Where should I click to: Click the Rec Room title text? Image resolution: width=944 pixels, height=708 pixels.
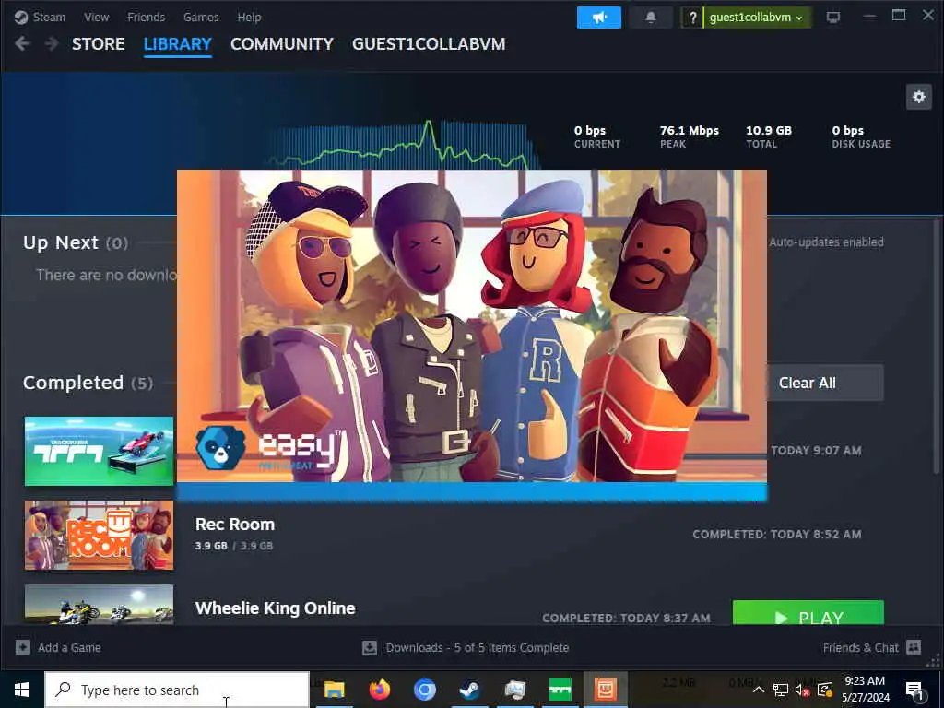coord(235,525)
